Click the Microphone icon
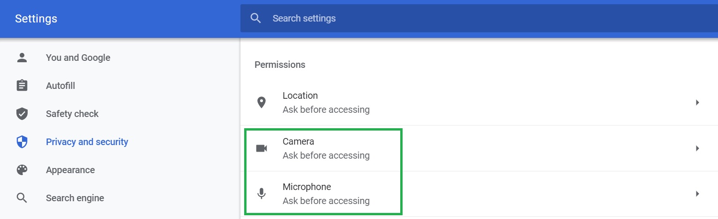Image resolution: width=718 pixels, height=219 pixels. pos(262,194)
